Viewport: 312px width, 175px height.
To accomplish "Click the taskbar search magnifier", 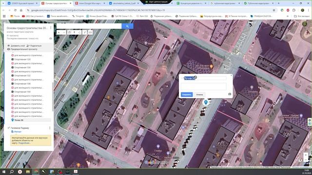I will pos(12,172).
